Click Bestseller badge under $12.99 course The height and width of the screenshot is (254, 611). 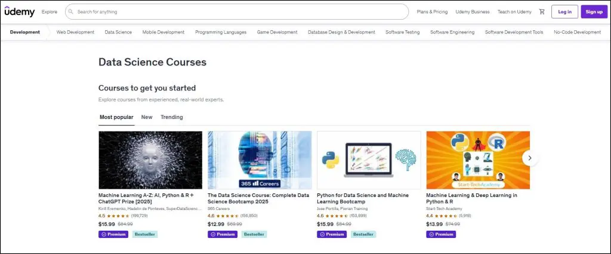(254, 234)
